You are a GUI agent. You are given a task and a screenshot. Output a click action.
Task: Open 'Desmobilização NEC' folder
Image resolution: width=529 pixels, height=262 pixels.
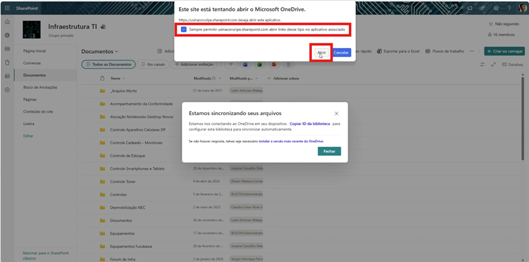pos(127,208)
